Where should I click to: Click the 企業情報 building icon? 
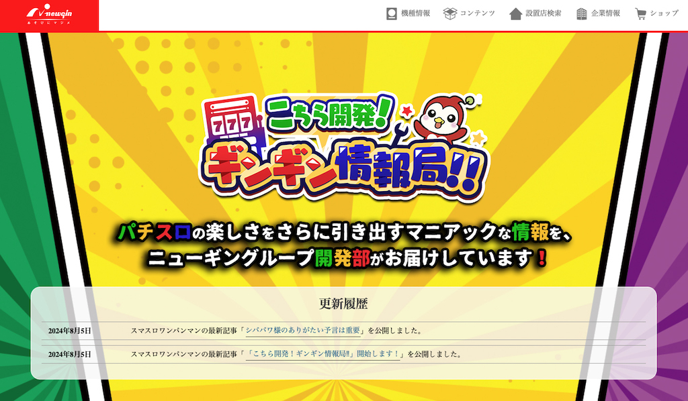tap(581, 13)
